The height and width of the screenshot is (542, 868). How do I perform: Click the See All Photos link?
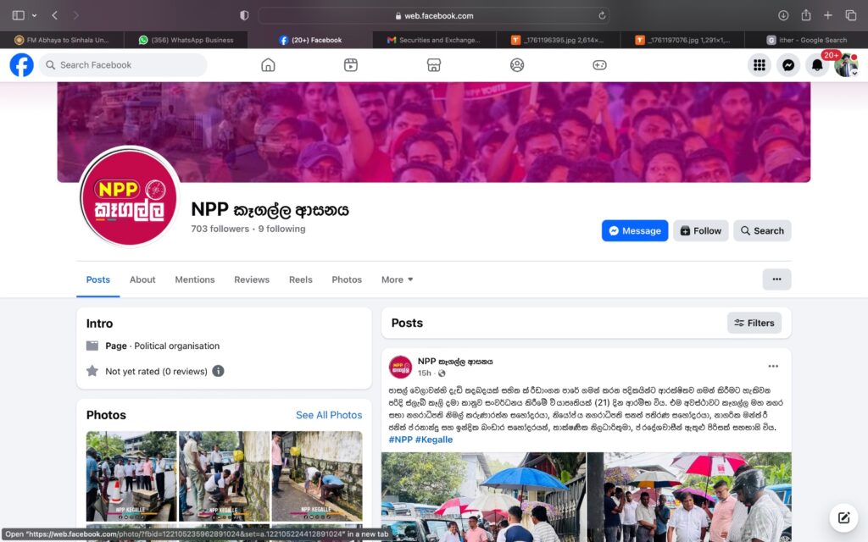click(x=328, y=415)
